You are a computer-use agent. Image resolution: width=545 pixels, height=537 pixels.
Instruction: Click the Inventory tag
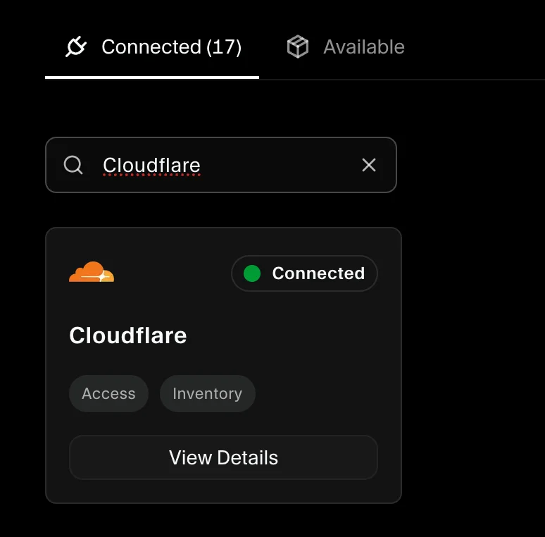pos(208,394)
